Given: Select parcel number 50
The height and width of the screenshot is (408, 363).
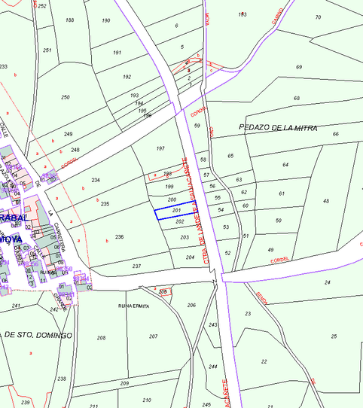Looking at the screenshot, I should [279, 221].
